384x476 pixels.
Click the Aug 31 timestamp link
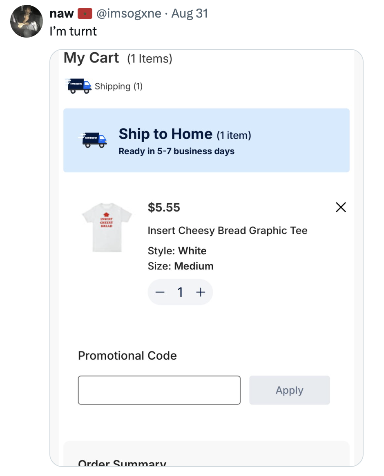tap(190, 13)
